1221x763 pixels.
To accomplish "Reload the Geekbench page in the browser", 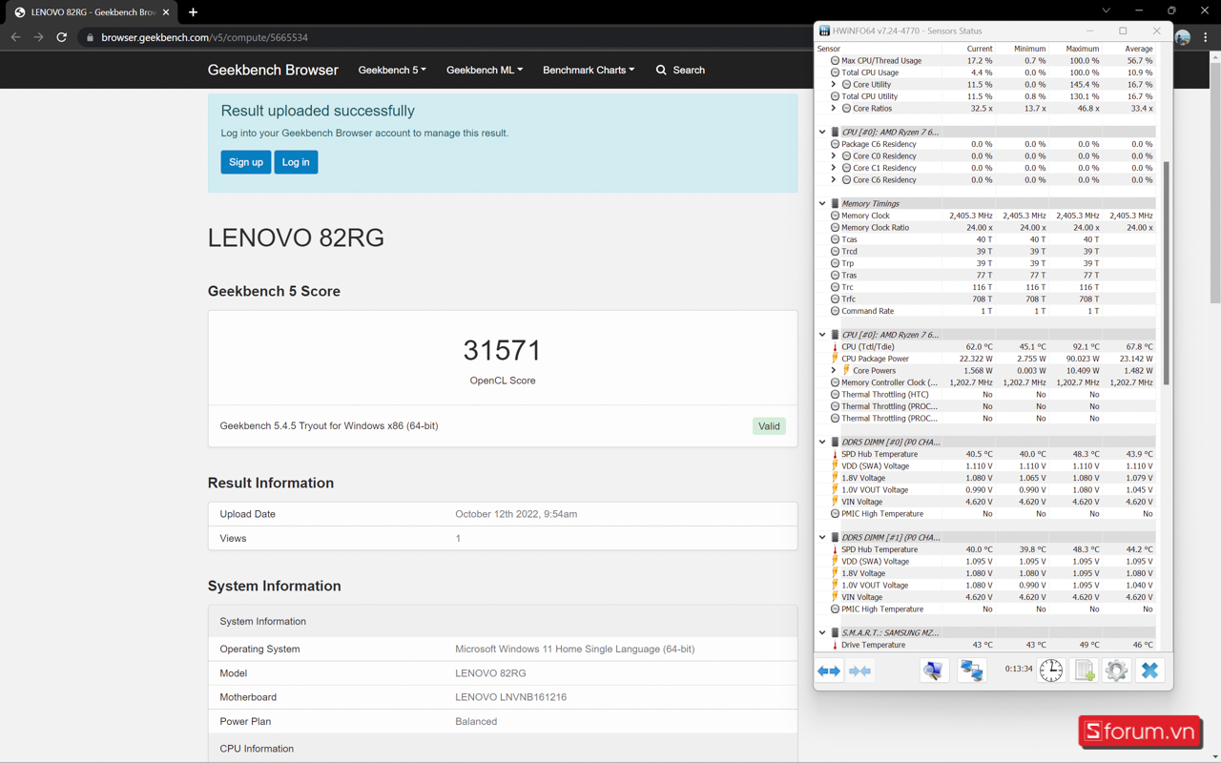I will coord(61,37).
